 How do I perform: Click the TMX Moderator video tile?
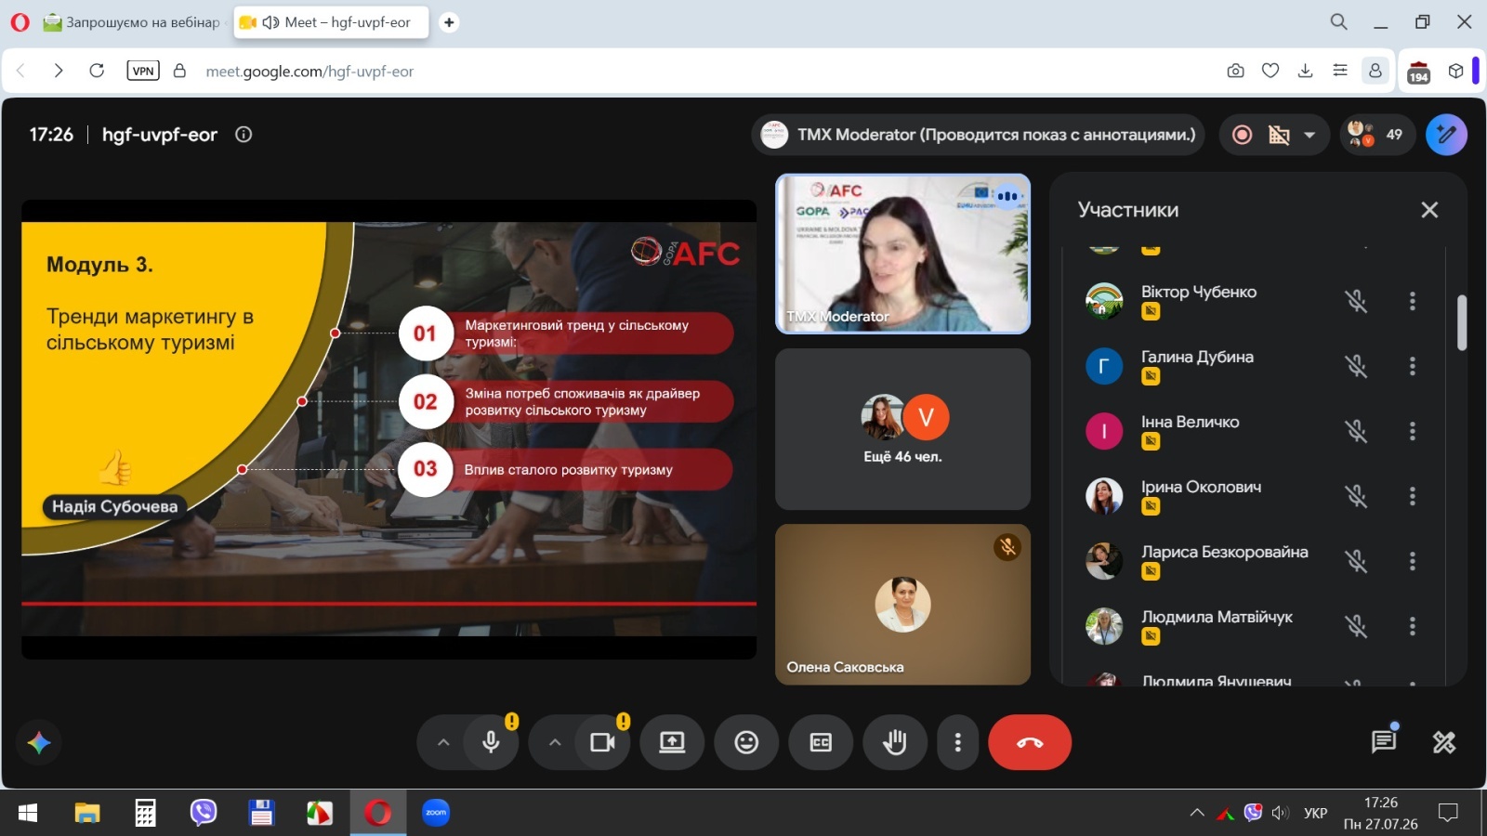click(902, 254)
